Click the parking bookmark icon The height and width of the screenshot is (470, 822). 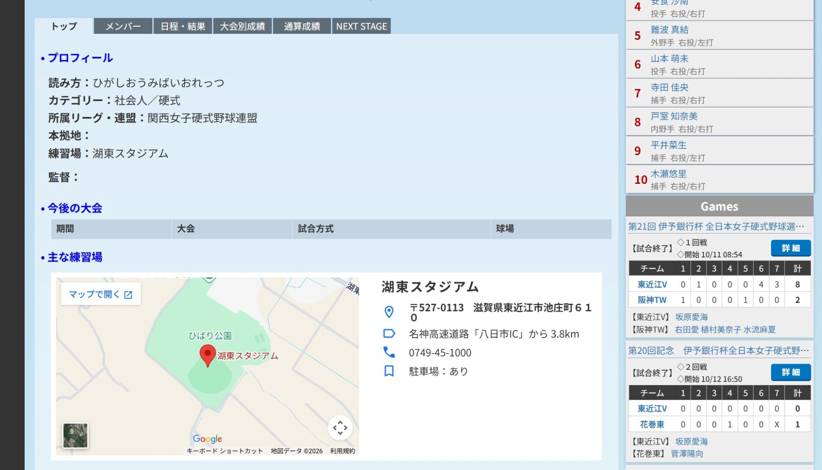[x=389, y=371]
